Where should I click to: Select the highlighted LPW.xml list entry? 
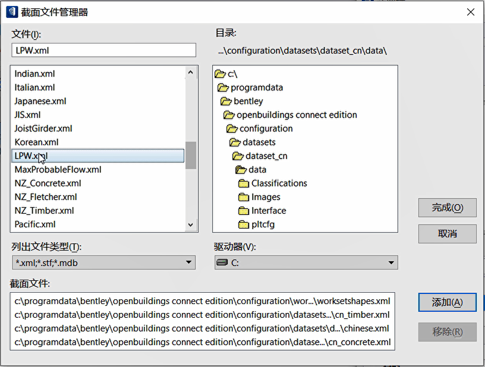pos(97,156)
